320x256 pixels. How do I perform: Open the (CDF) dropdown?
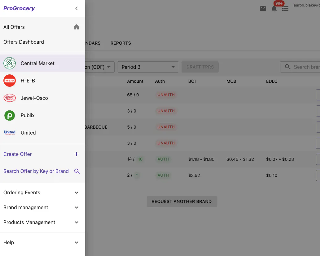click(100, 67)
